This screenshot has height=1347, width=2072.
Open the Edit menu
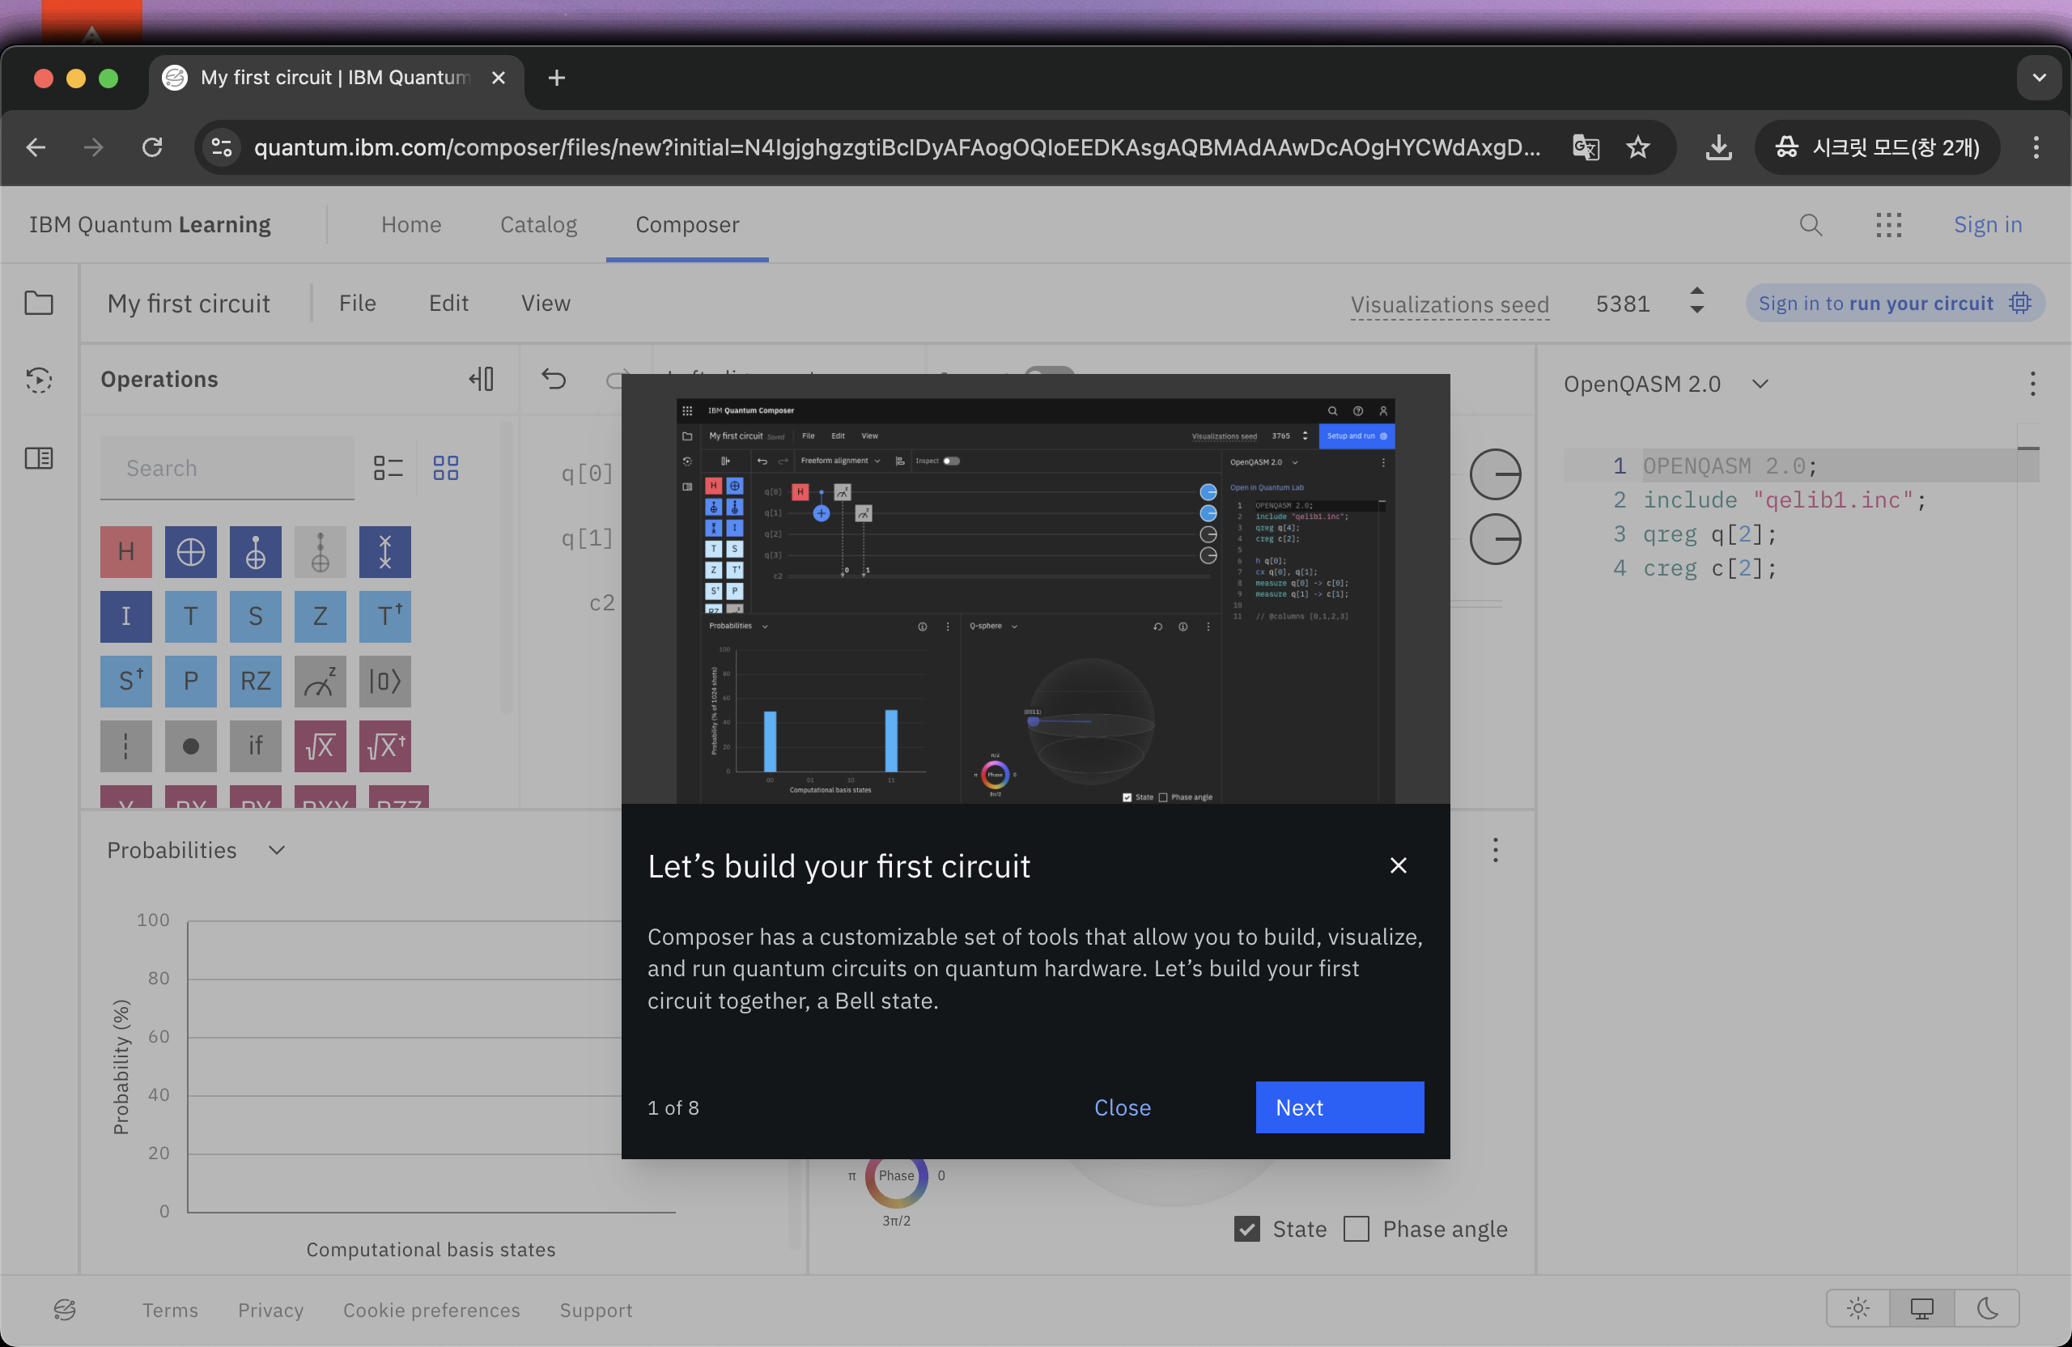(448, 303)
